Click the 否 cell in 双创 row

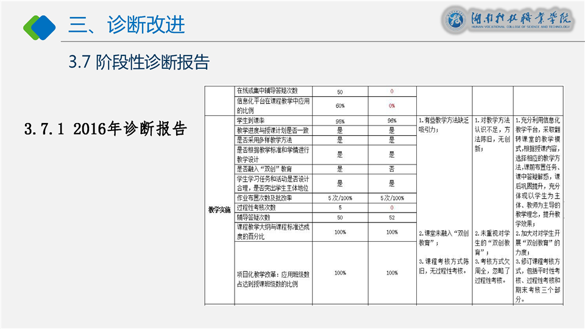pyautogui.click(x=391, y=168)
